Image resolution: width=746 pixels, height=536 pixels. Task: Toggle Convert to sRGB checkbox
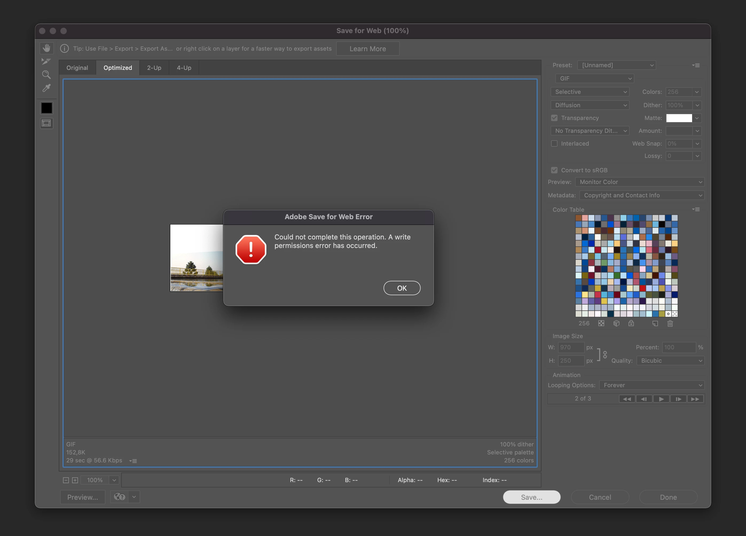tap(554, 170)
